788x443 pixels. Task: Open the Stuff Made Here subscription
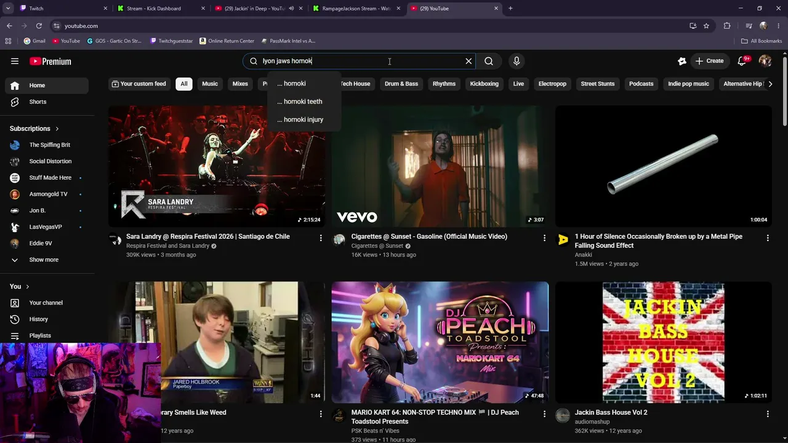click(x=47, y=178)
